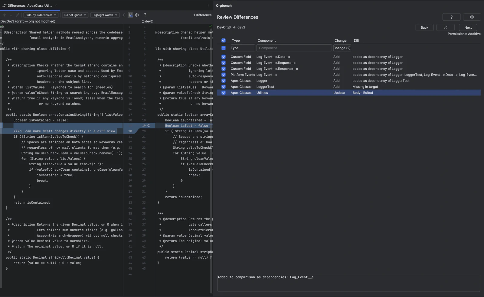Uncheck the Logger row checkbox
This screenshot has width=484, height=297.
tap(224, 81)
